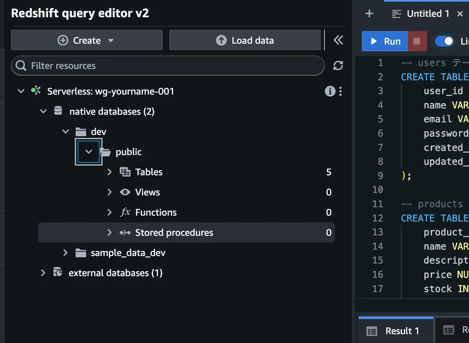Collapse the public schema chevron

[88, 152]
